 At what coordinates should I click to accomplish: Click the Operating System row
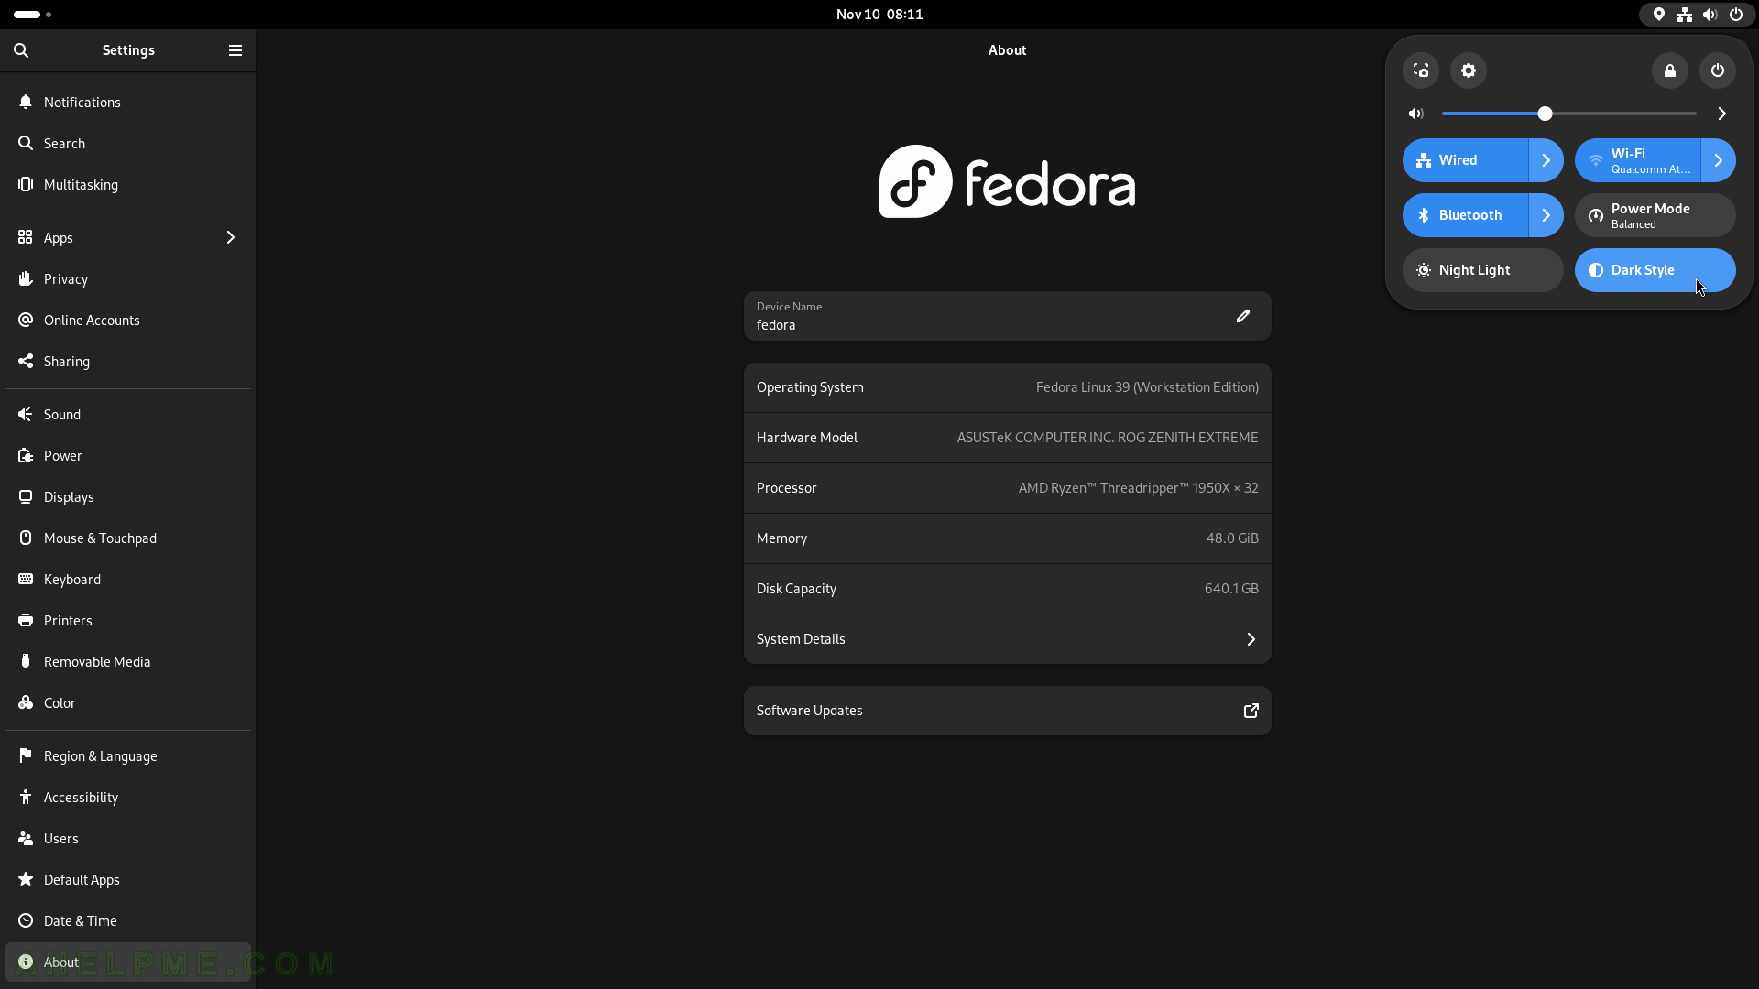pyautogui.click(x=1008, y=387)
